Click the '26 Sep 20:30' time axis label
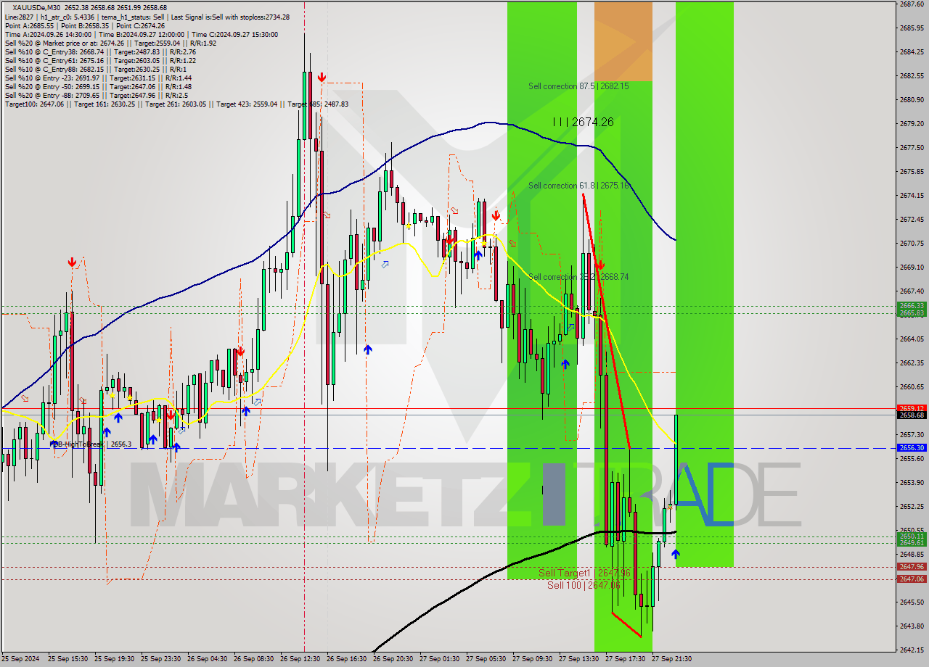The width and height of the screenshot is (929, 667). pos(393,659)
